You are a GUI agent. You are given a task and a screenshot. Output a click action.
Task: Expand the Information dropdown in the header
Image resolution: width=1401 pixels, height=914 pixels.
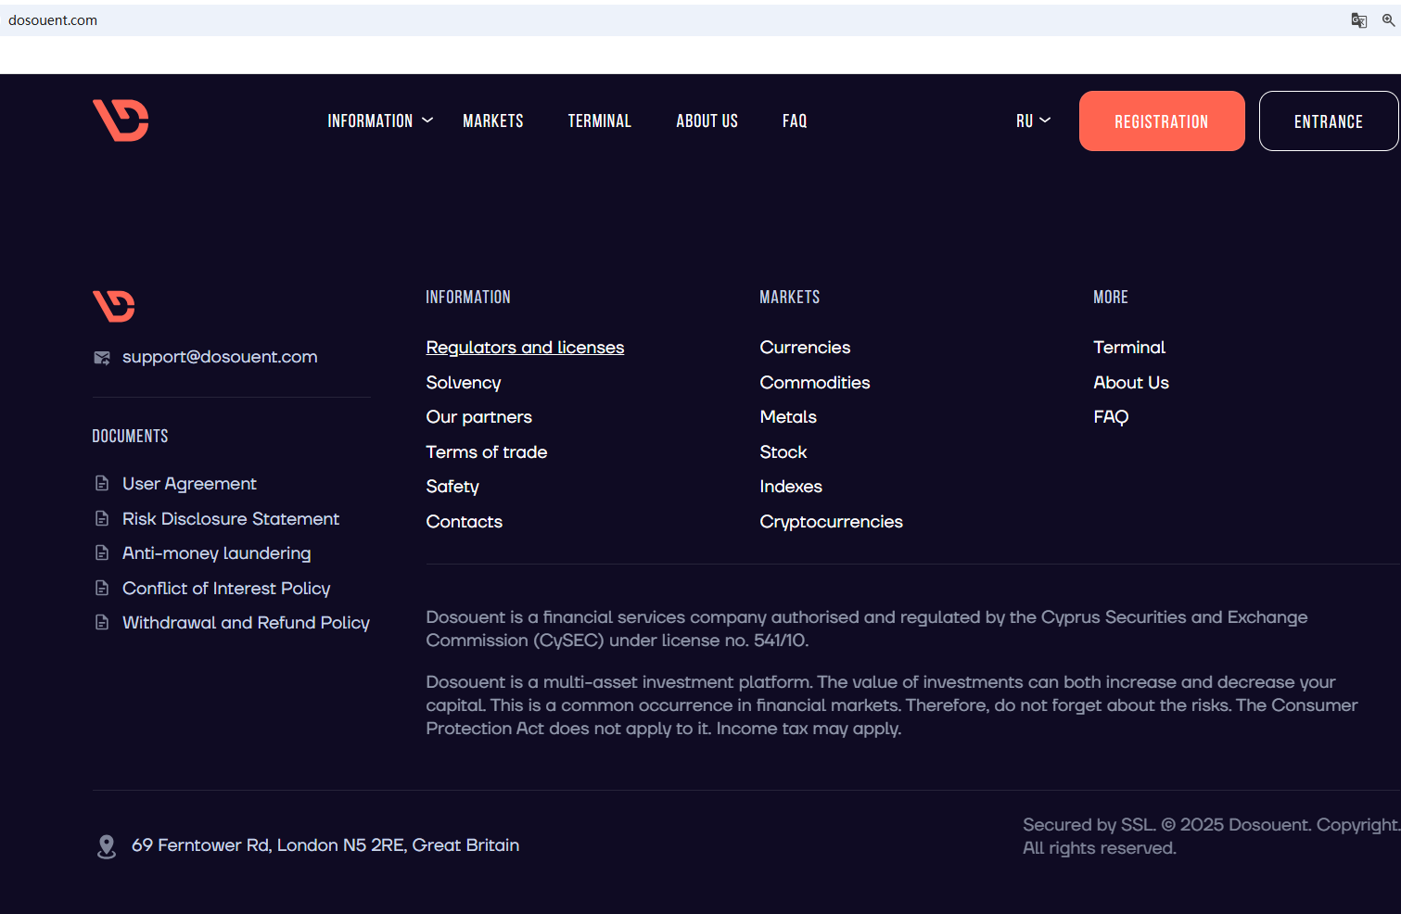[x=380, y=121]
